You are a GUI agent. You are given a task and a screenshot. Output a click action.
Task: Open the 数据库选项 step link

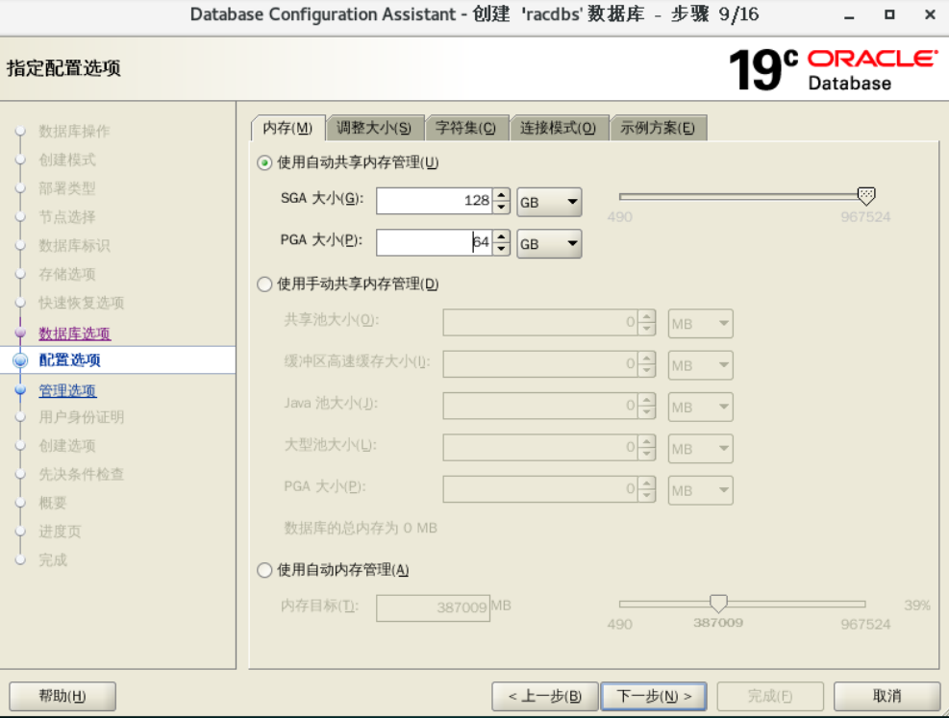click(74, 334)
